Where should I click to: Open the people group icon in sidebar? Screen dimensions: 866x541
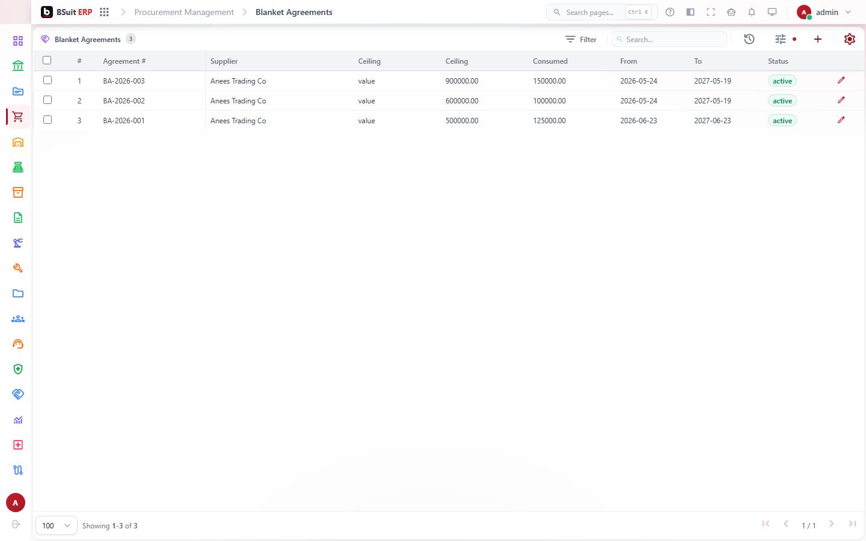18,319
